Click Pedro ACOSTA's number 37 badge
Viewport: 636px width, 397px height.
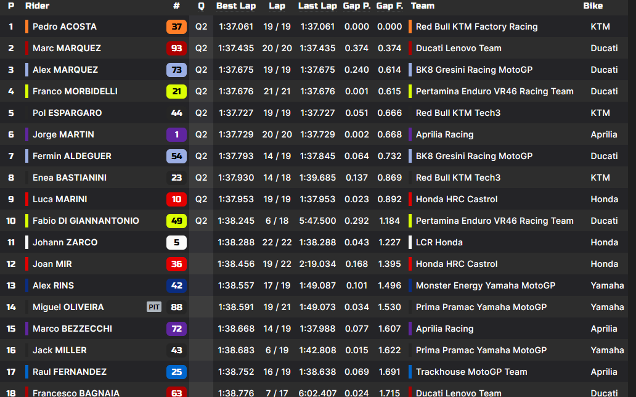(x=176, y=27)
